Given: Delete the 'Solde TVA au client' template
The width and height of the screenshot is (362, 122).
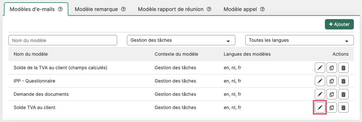Looking at the screenshot, I should click(343, 107).
